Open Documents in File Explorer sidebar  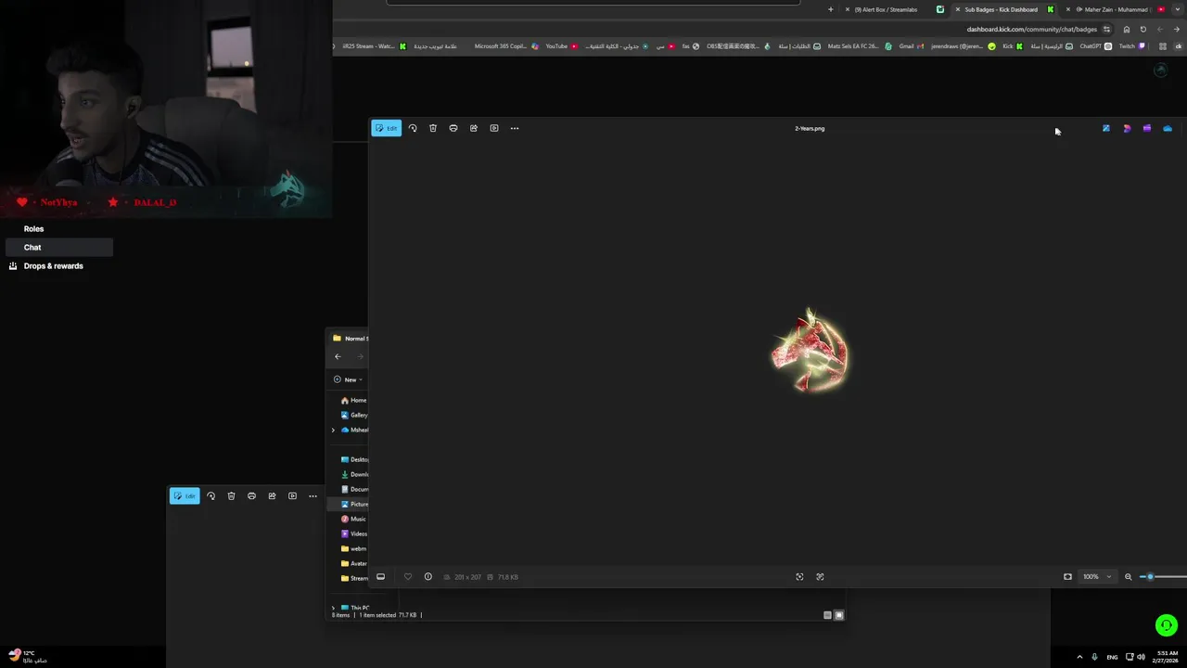(x=354, y=489)
